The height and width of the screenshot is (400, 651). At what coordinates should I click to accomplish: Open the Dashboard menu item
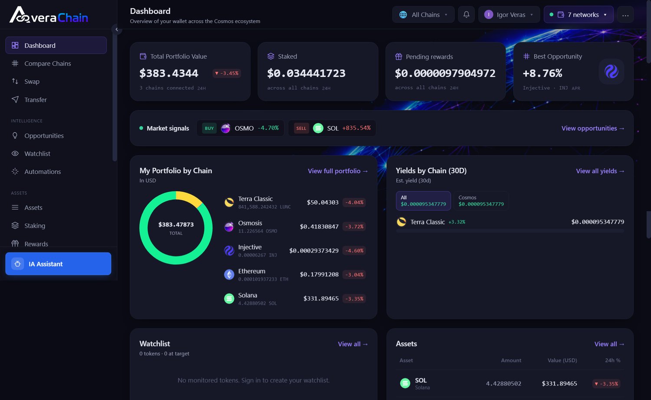coord(56,45)
